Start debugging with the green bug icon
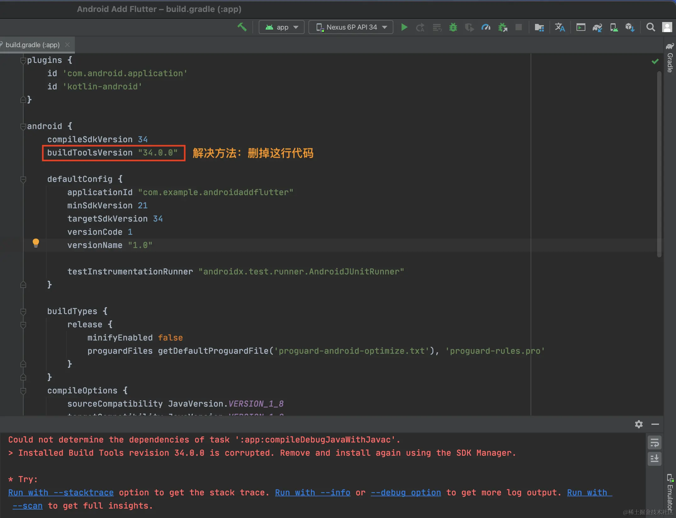Screen dimensions: 676x518 pos(453,27)
